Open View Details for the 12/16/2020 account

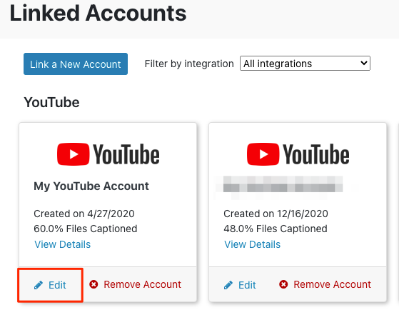pos(253,244)
